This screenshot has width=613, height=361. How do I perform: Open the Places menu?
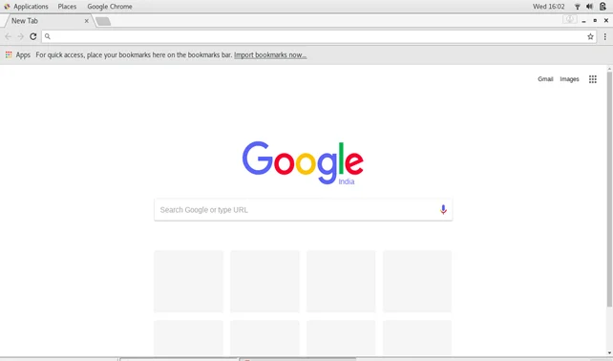pos(67,7)
